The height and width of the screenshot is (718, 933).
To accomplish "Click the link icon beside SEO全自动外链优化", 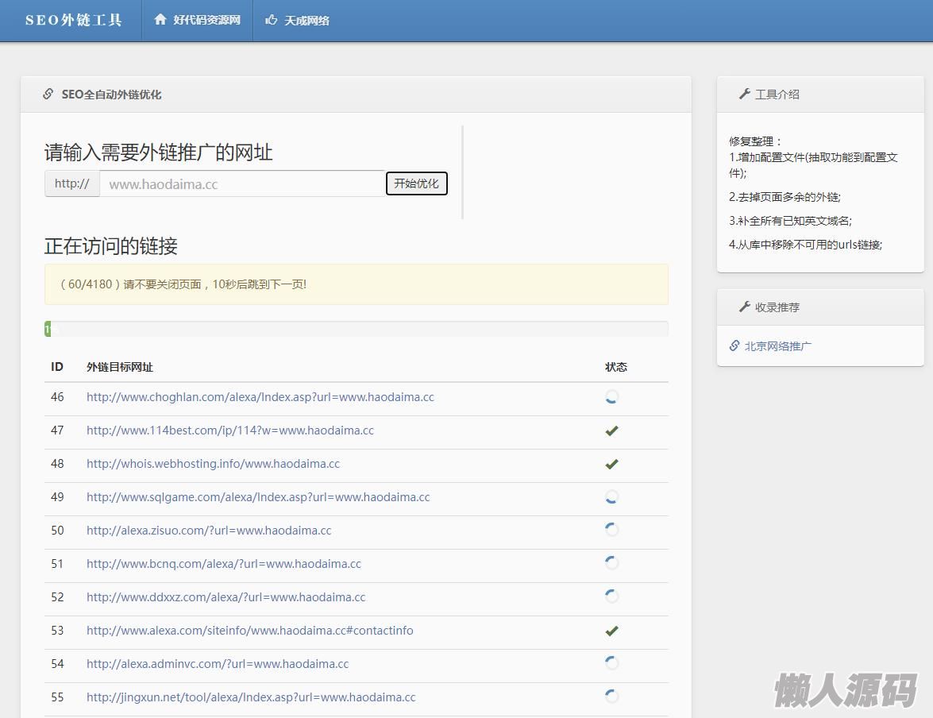I will click(48, 95).
